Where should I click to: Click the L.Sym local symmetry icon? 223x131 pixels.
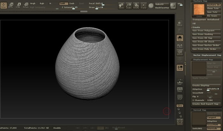click(180, 45)
